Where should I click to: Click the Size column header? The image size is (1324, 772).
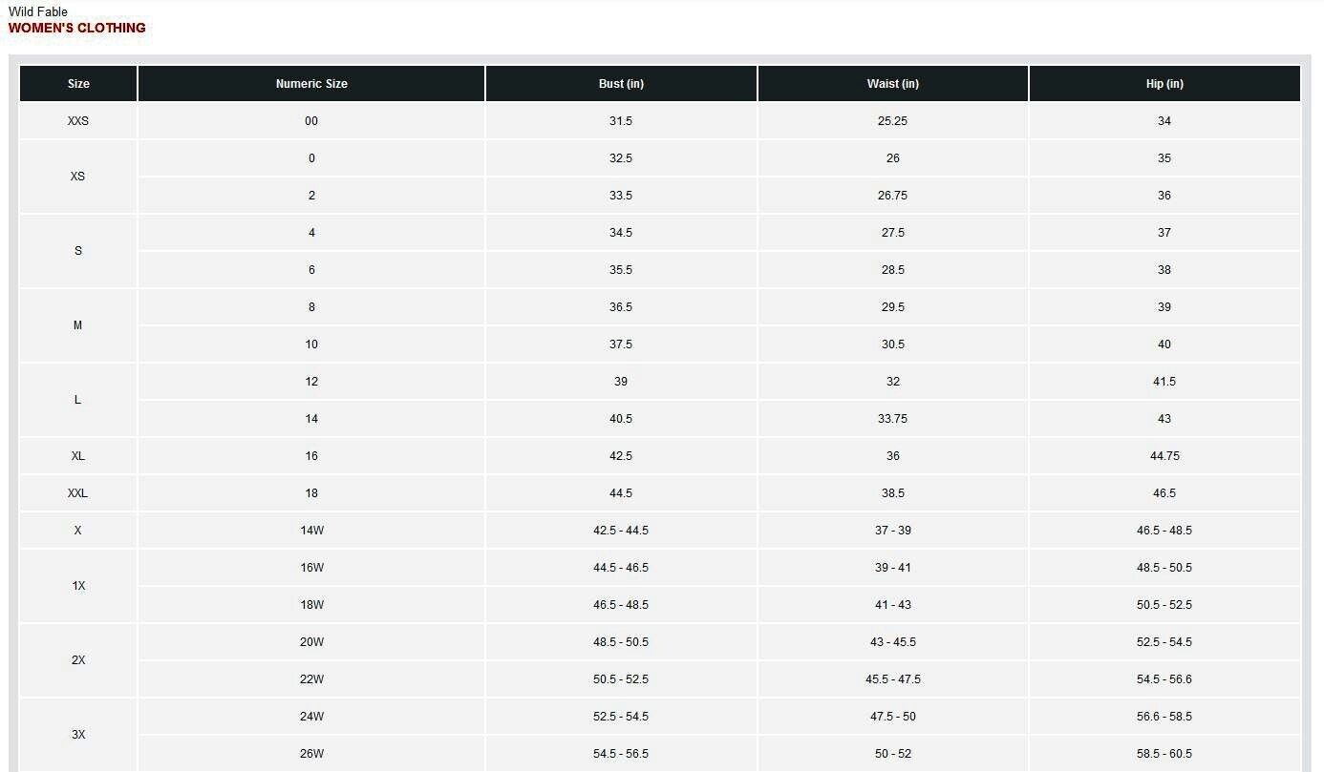point(78,84)
